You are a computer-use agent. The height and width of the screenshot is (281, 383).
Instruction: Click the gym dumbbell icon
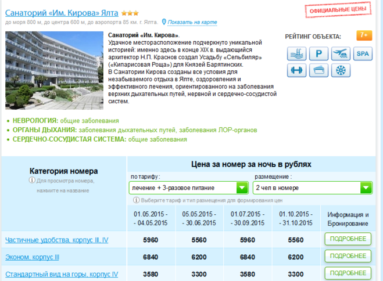click(x=296, y=71)
